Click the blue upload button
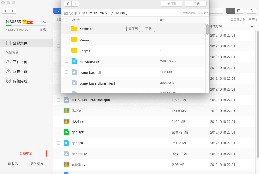 (x=57, y=11)
